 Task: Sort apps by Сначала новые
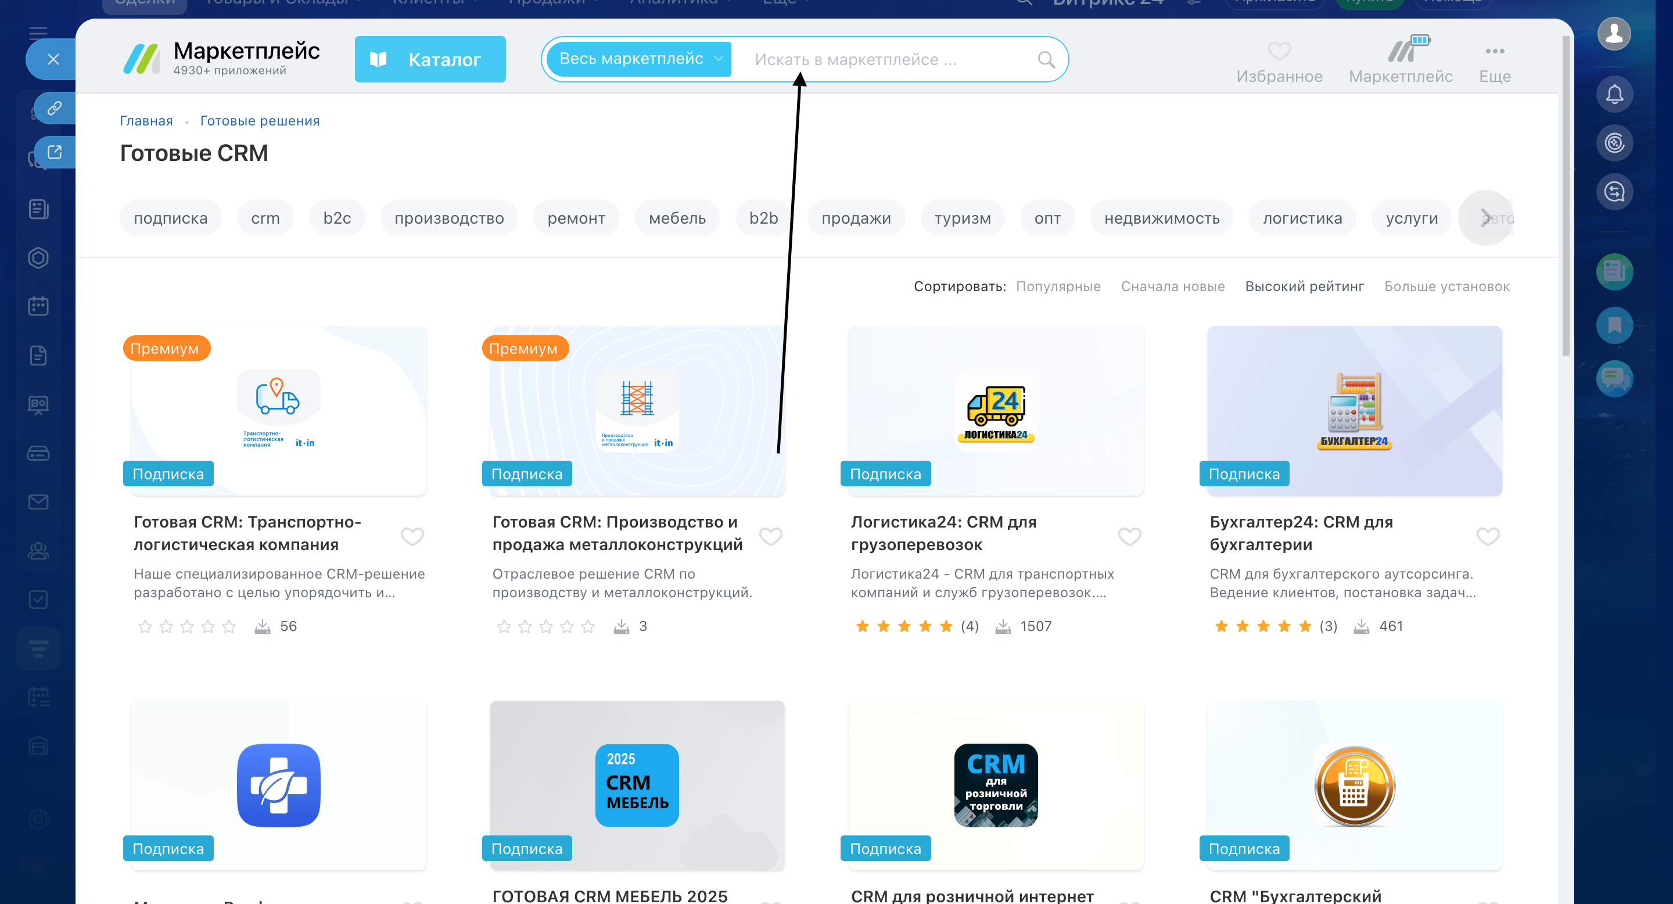1172,286
